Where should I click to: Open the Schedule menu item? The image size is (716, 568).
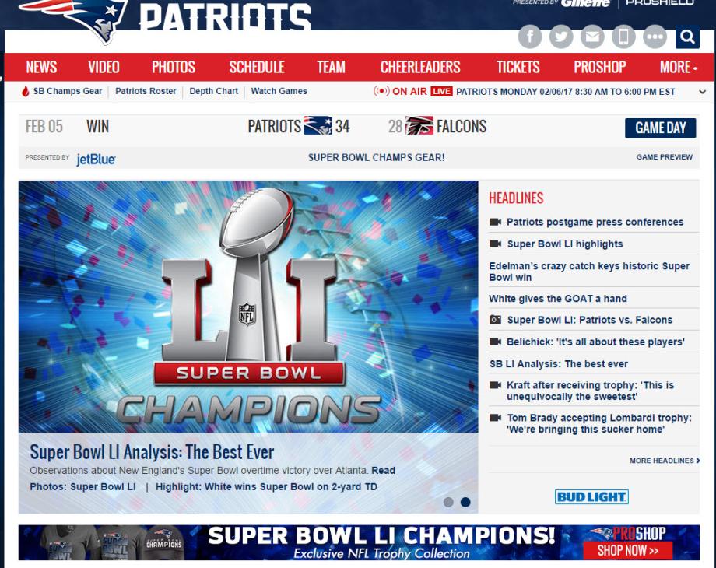(257, 67)
